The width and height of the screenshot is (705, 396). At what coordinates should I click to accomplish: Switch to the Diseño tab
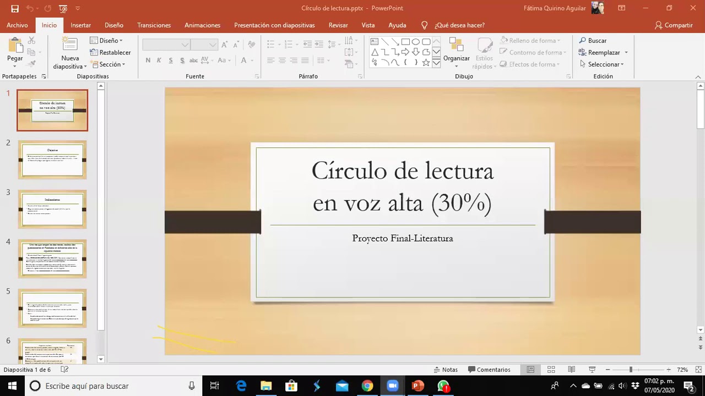(x=114, y=25)
